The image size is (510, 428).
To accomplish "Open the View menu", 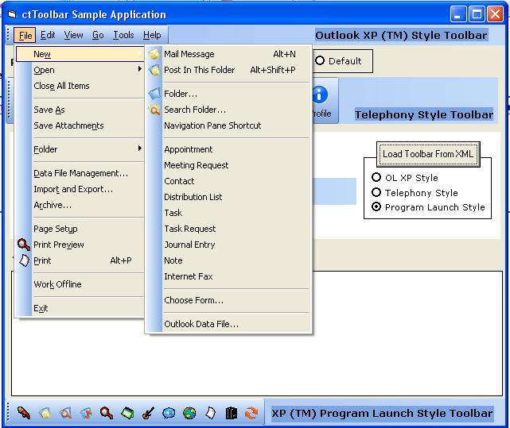I will tap(73, 35).
